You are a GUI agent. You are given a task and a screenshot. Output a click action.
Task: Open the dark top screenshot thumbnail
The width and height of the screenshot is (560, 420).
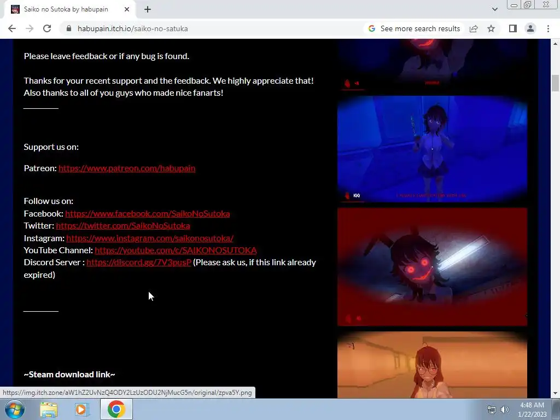432,65
